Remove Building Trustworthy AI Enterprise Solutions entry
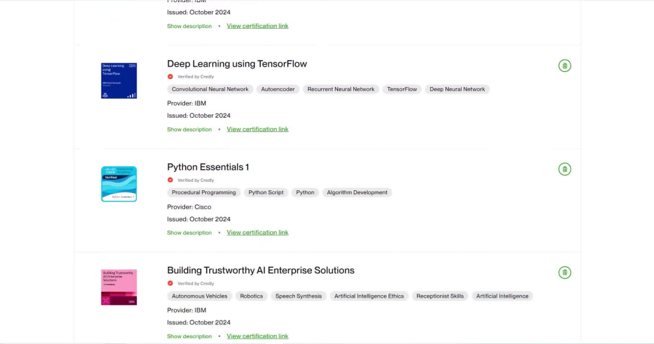Viewport: 654px width, 344px height. (x=565, y=273)
